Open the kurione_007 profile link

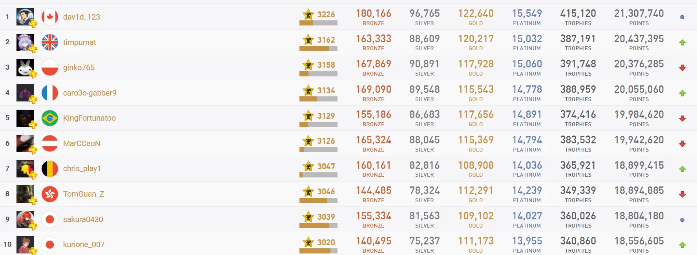click(84, 244)
